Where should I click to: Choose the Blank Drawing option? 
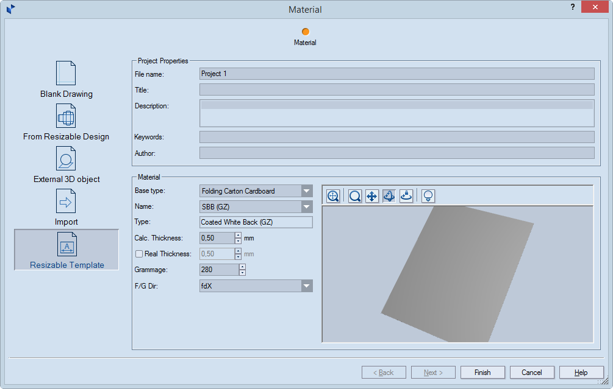point(66,80)
